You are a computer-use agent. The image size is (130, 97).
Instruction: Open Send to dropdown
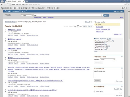[x=88, y=22]
